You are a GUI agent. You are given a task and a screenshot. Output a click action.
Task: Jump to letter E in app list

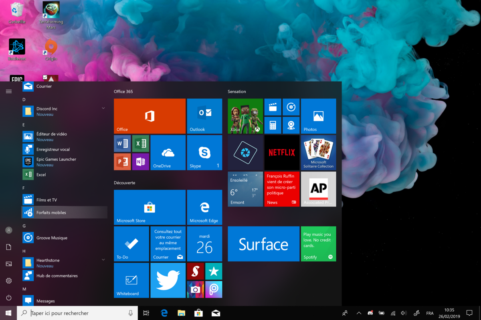click(24, 125)
